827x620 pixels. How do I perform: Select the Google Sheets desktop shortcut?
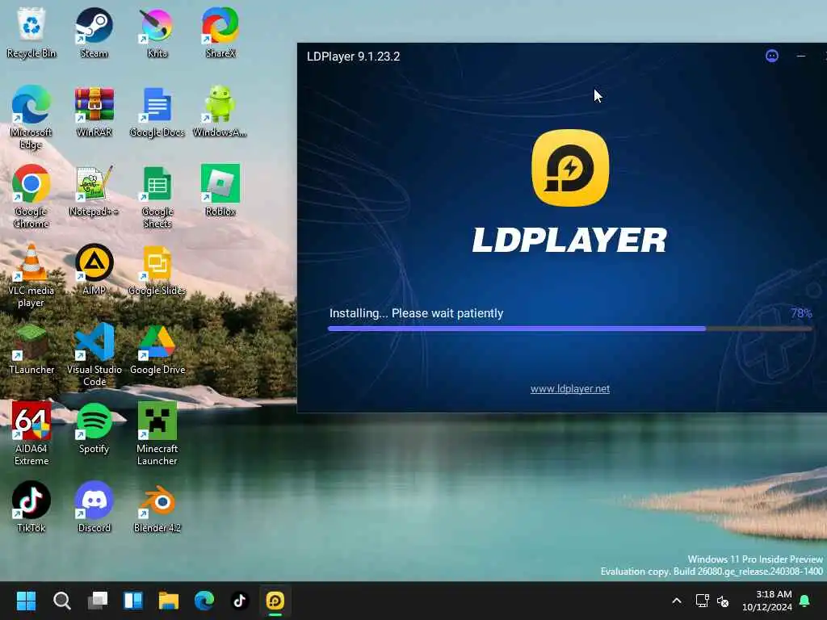point(157,196)
